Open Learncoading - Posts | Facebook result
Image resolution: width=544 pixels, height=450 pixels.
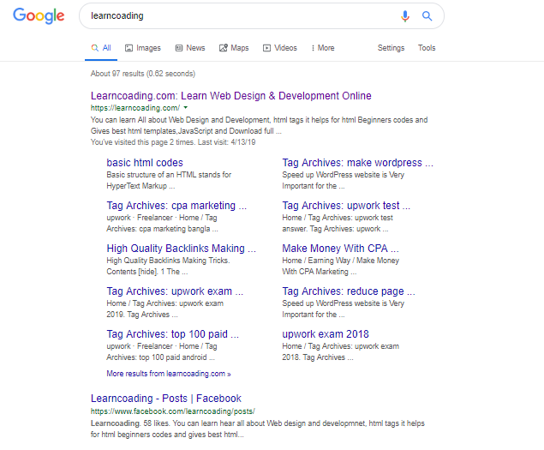(166, 399)
